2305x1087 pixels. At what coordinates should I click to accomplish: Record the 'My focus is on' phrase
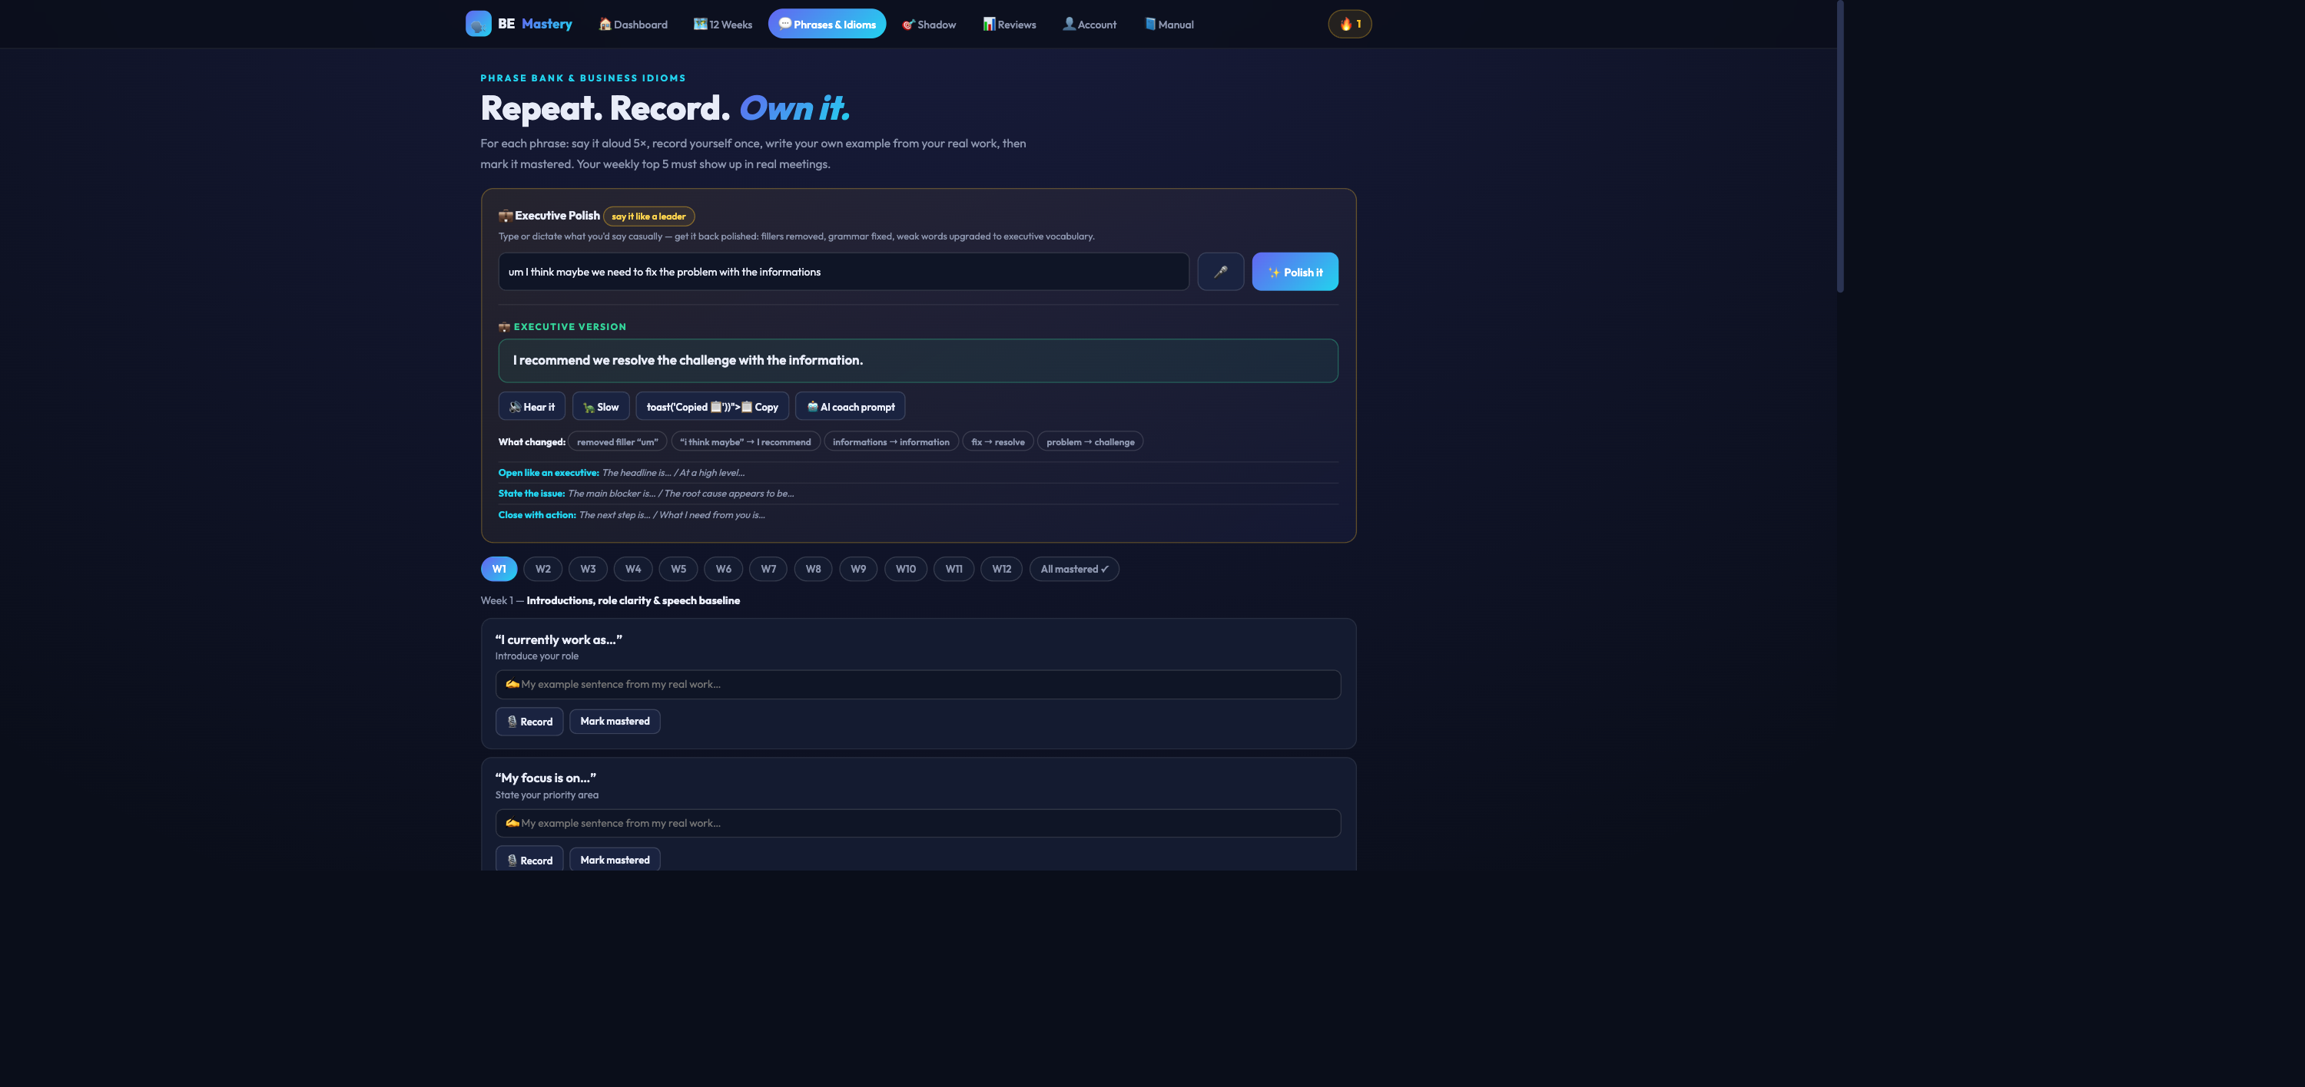529,860
